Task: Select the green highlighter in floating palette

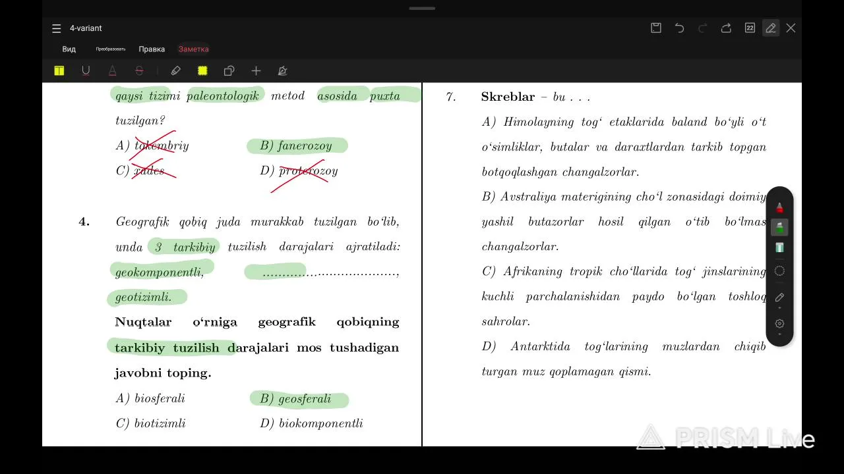Action: point(779,227)
